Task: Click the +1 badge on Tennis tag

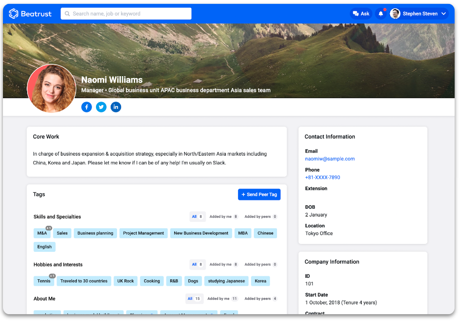Action: click(52, 276)
